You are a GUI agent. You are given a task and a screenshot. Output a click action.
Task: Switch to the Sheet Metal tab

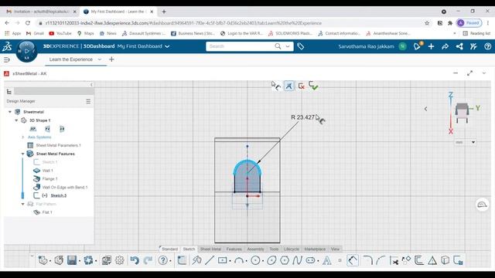(210, 249)
